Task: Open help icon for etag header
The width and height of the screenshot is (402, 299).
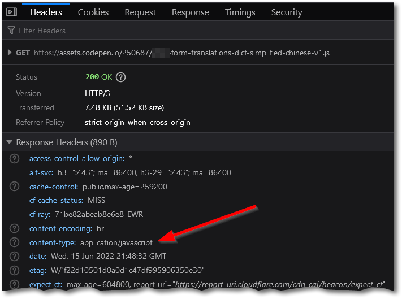Action: [14, 270]
